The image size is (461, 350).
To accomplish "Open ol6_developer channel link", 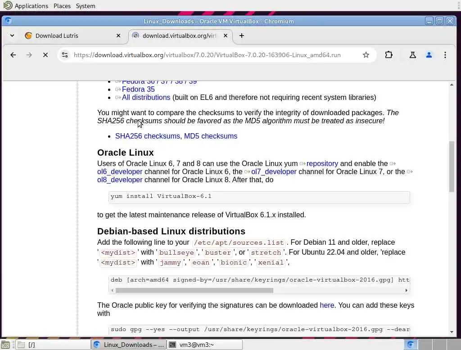I will (120, 171).
